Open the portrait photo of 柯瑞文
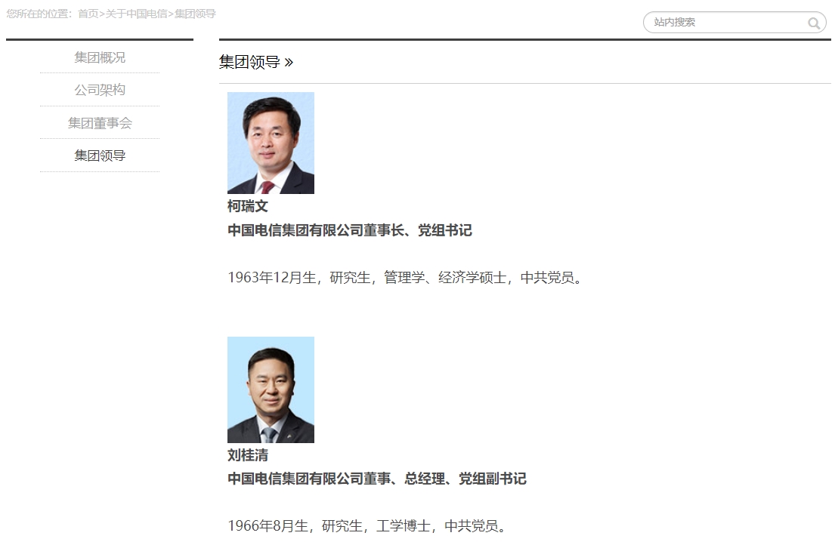835x542 pixels. click(x=271, y=143)
